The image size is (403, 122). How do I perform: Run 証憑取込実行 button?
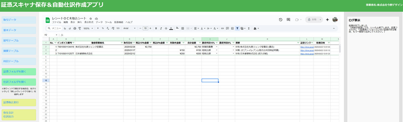tap(19, 102)
